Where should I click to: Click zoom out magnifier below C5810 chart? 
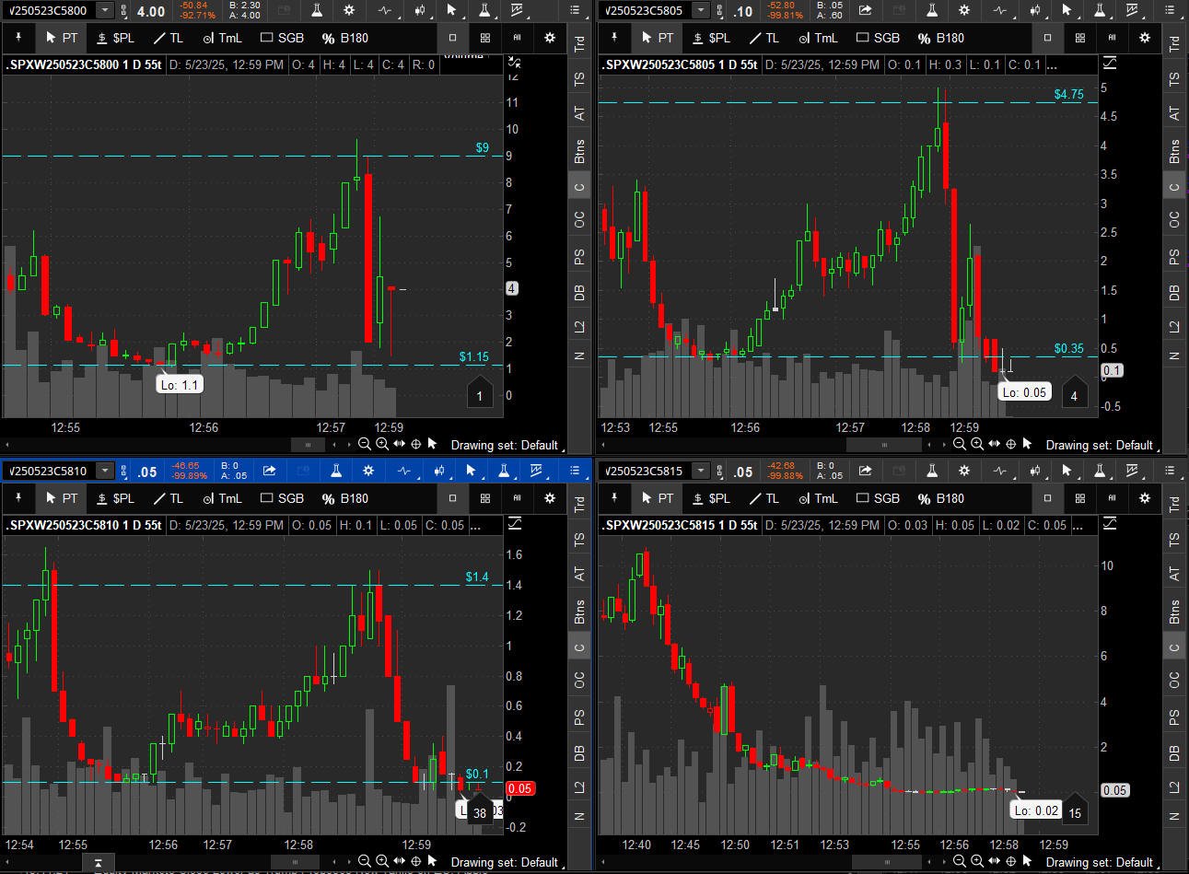tap(365, 862)
